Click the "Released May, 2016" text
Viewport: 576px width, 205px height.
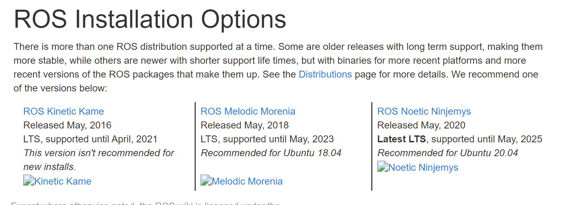pos(67,125)
